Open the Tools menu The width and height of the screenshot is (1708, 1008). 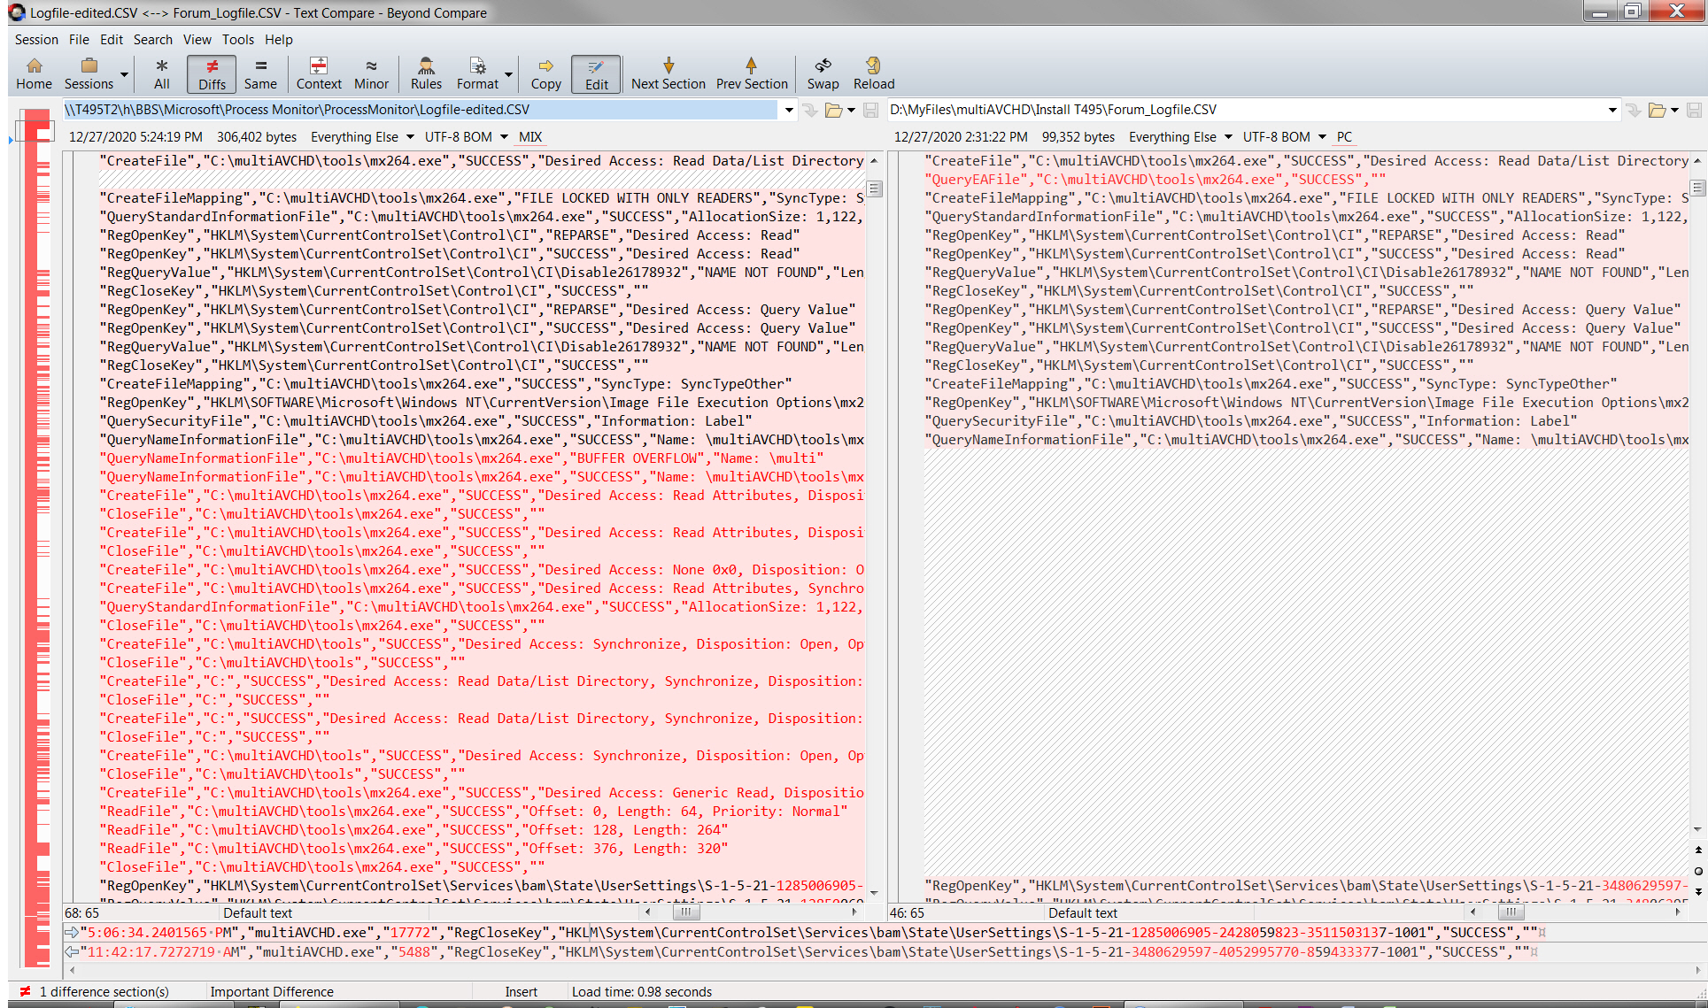pos(237,40)
